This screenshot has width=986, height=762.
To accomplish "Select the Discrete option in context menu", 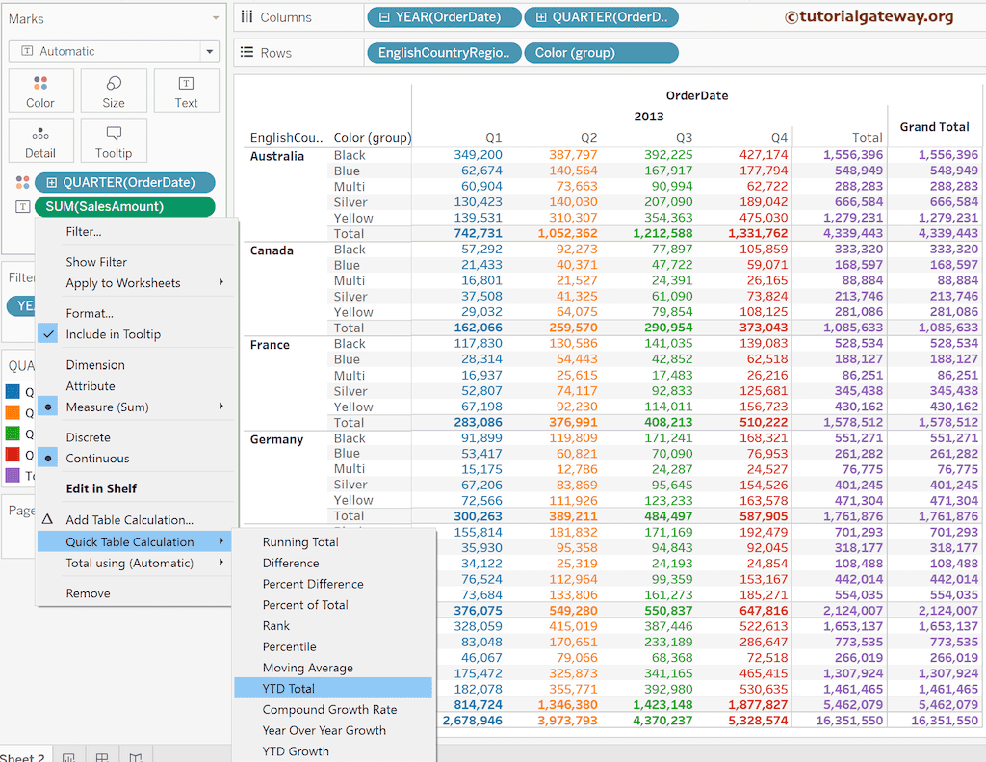I will (x=88, y=437).
